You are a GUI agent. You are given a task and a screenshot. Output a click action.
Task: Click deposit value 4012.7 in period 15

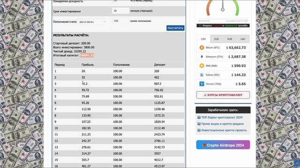158,160
